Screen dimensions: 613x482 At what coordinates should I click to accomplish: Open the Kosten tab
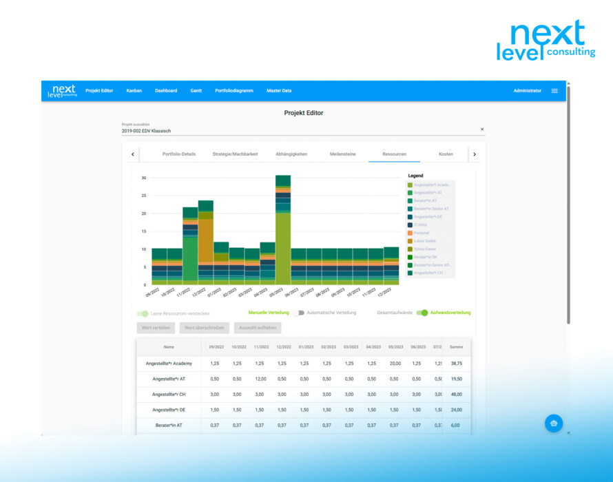(x=446, y=154)
